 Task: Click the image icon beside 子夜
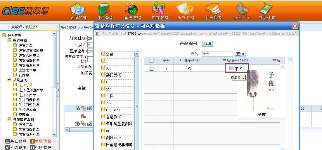[x=231, y=68]
